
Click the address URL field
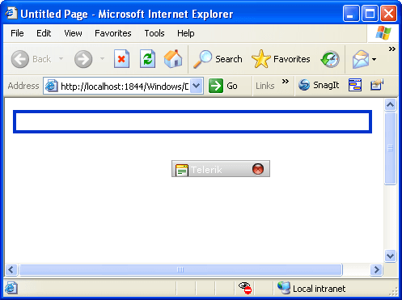[124, 87]
